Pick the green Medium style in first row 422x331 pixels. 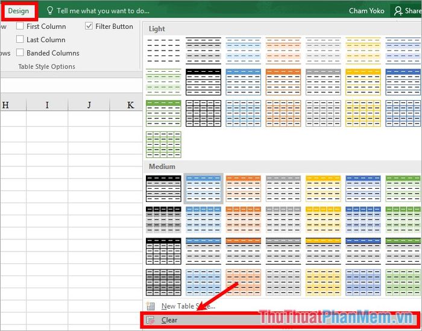[403, 188]
